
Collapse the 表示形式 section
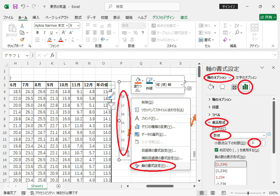pyautogui.click(x=217, y=122)
